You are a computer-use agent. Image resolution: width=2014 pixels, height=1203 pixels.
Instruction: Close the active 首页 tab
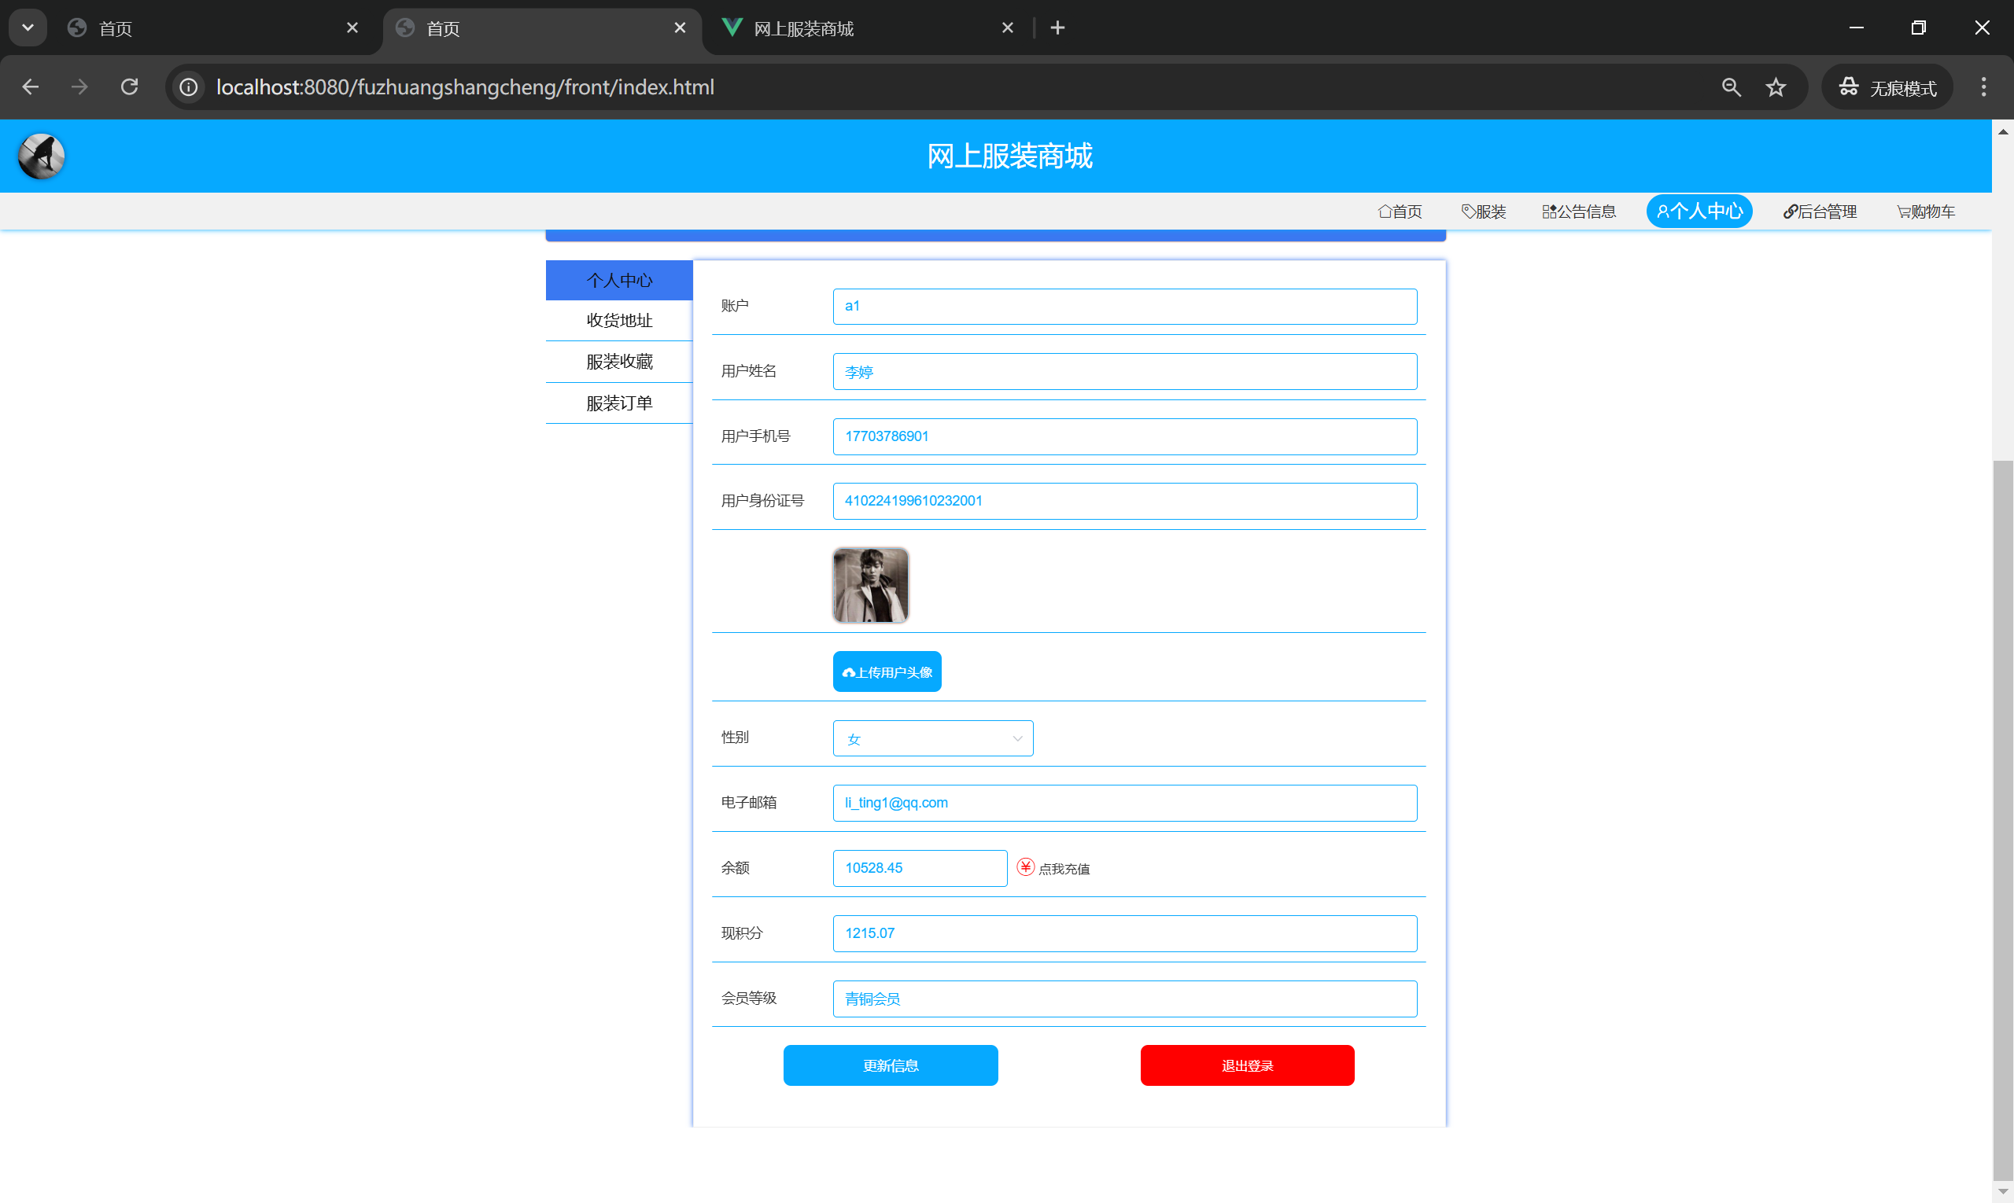pyautogui.click(x=680, y=28)
